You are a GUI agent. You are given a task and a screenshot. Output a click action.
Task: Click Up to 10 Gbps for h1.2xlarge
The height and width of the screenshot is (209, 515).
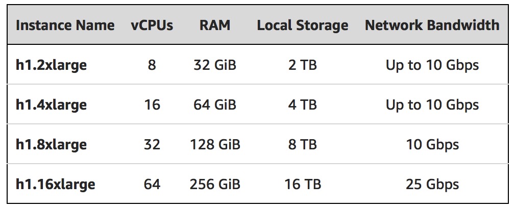point(432,65)
